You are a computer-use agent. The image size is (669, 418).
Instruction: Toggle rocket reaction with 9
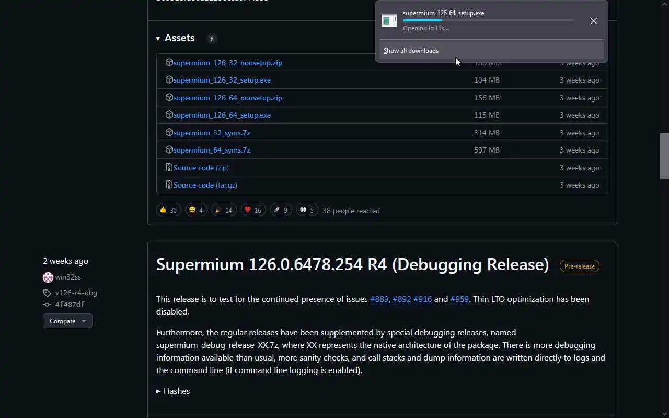coord(281,210)
